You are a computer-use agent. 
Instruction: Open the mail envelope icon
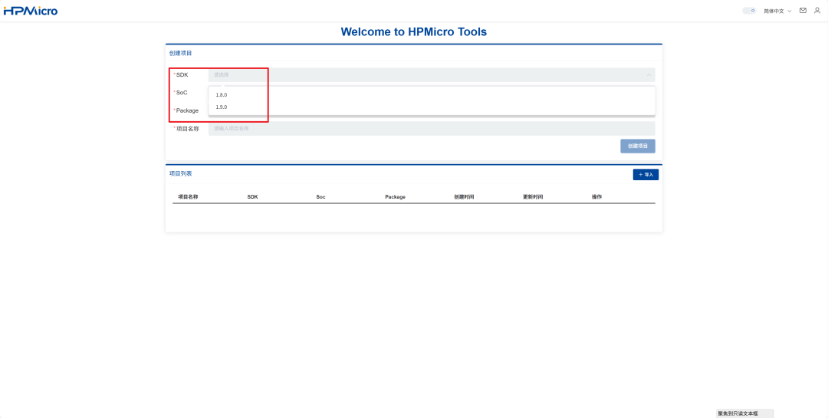pyautogui.click(x=803, y=11)
